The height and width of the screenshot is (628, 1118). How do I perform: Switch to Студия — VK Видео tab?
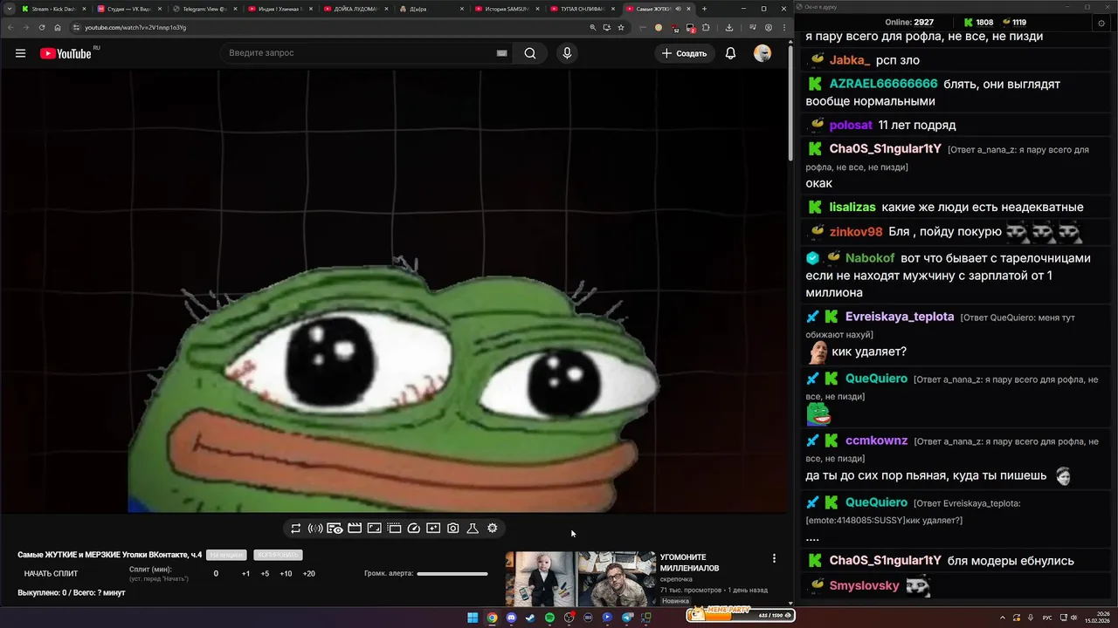tap(128, 9)
